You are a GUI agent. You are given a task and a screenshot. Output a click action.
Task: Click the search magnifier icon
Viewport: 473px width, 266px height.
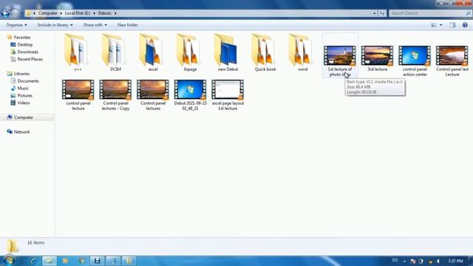click(x=468, y=13)
